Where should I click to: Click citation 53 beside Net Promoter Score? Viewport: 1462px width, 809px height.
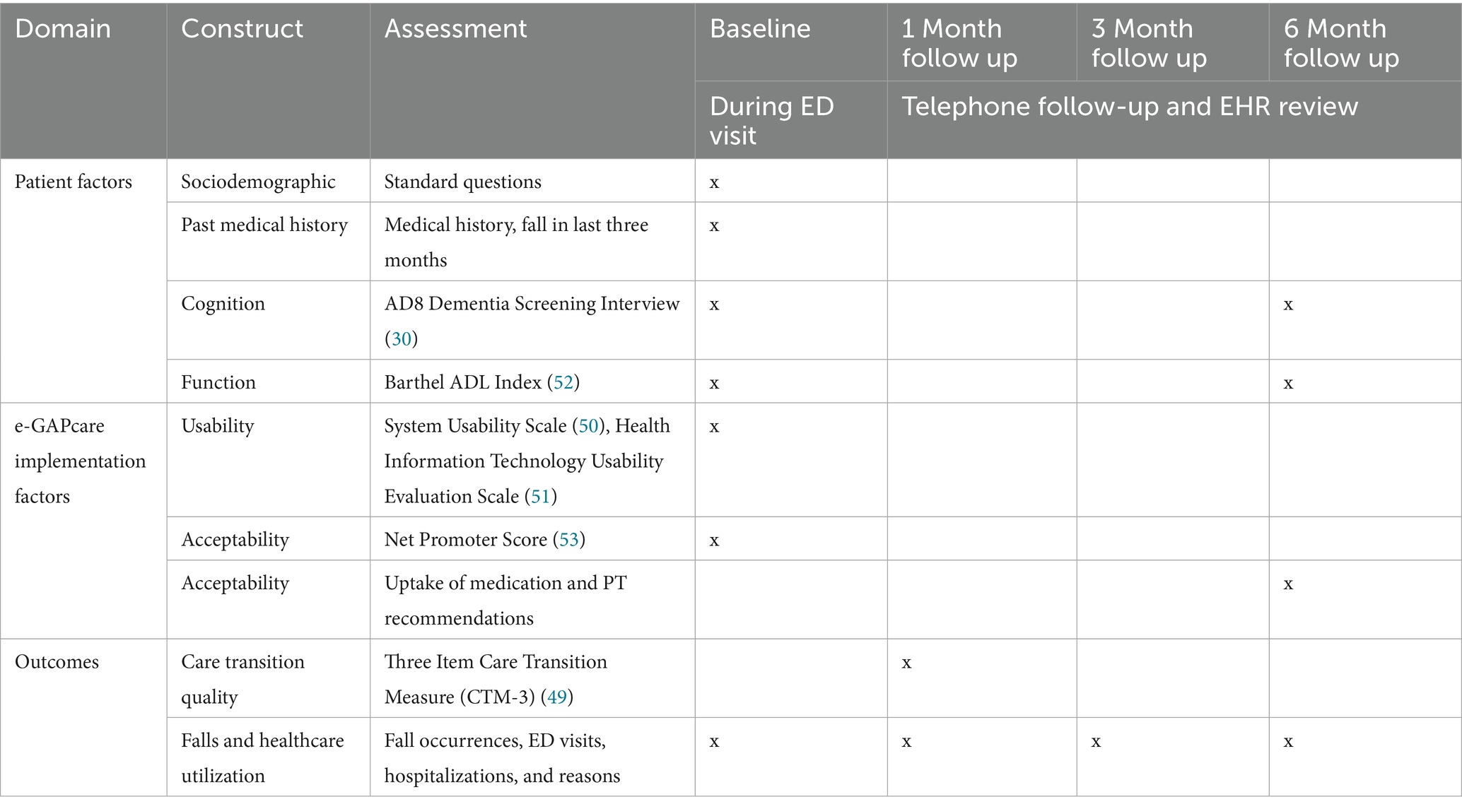(569, 540)
